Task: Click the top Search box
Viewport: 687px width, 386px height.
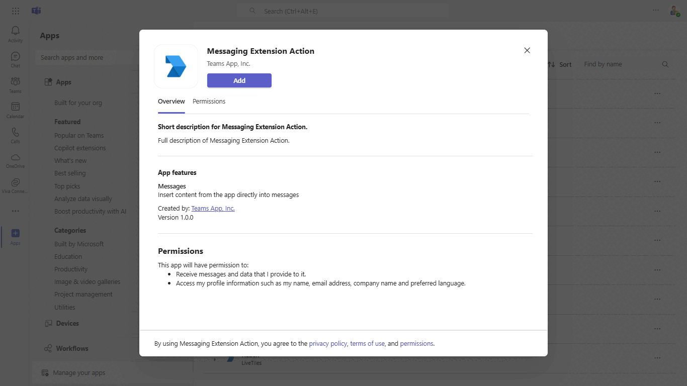Action: tap(343, 11)
